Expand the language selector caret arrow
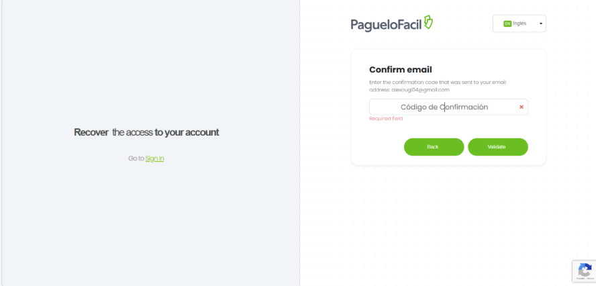The width and height of the screenshot is (596, 286). click(541, 24)
